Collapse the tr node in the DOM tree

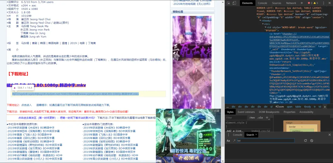tap(263, 24)
